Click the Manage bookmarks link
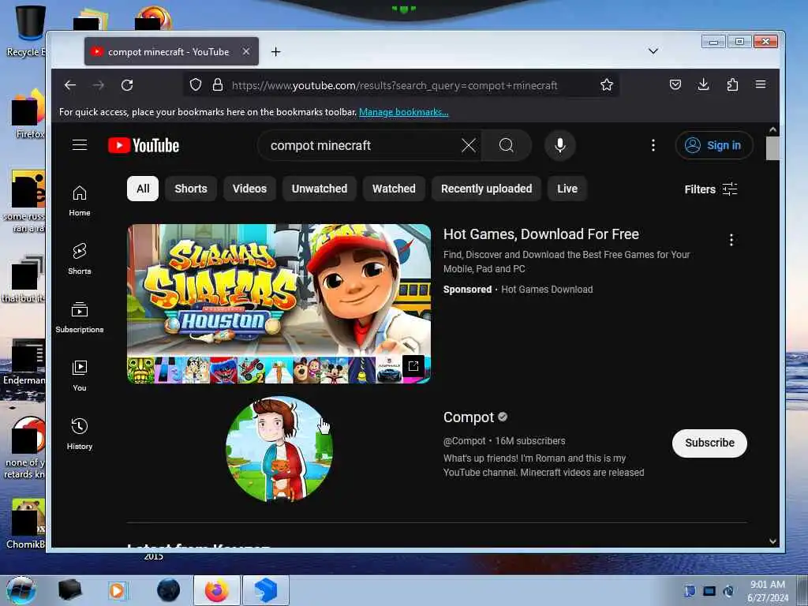Image resolution: width=808 pixels, height=606 pixels. click(403, 112)
